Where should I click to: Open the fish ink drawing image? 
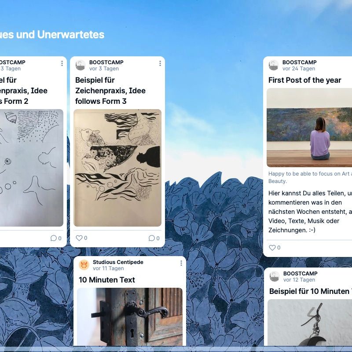117,168
